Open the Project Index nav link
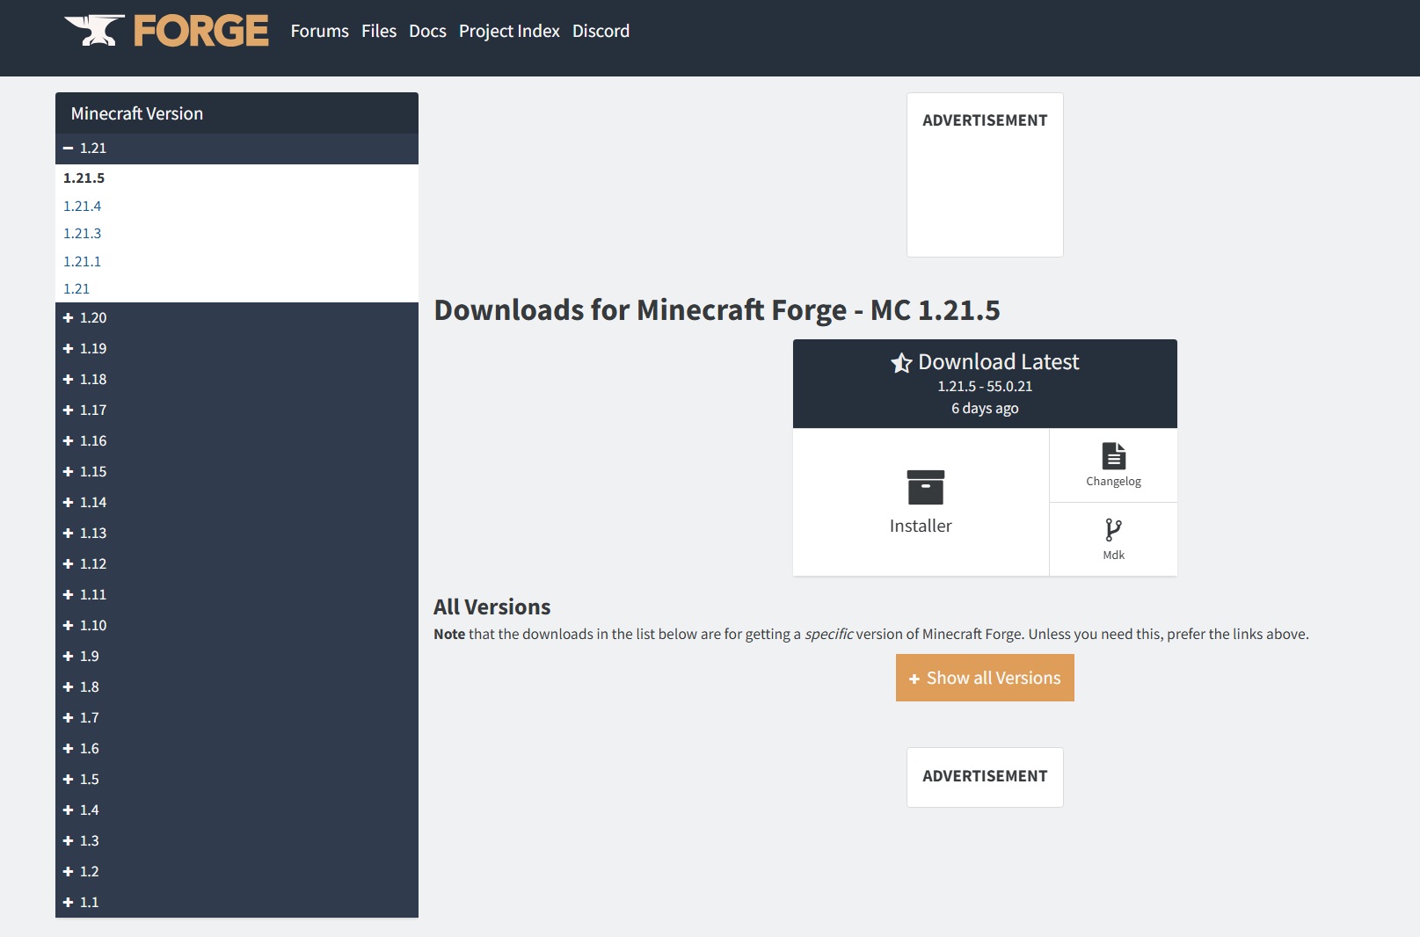This screenshot has width=1420, height=937. click(x=509, y=31)
